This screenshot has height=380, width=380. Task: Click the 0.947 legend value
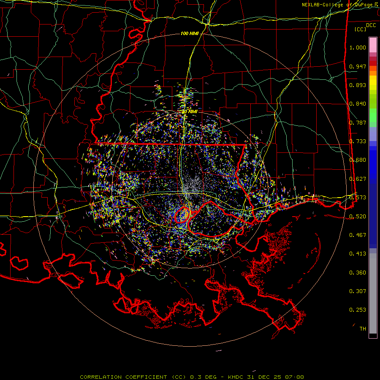[358, 66]
